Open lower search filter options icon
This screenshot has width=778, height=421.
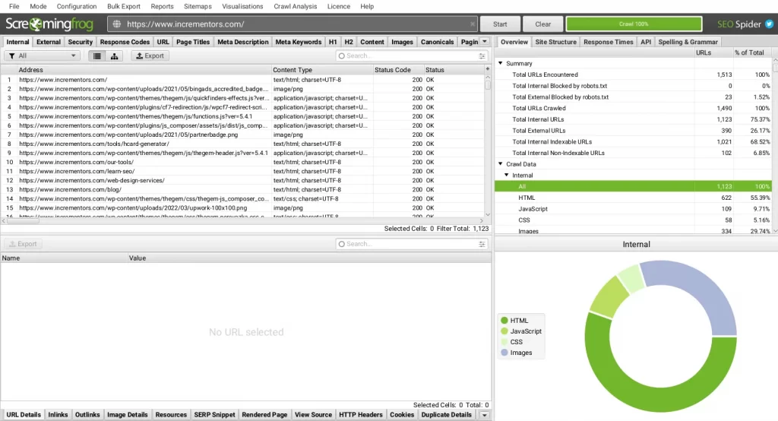pos(482,244)
